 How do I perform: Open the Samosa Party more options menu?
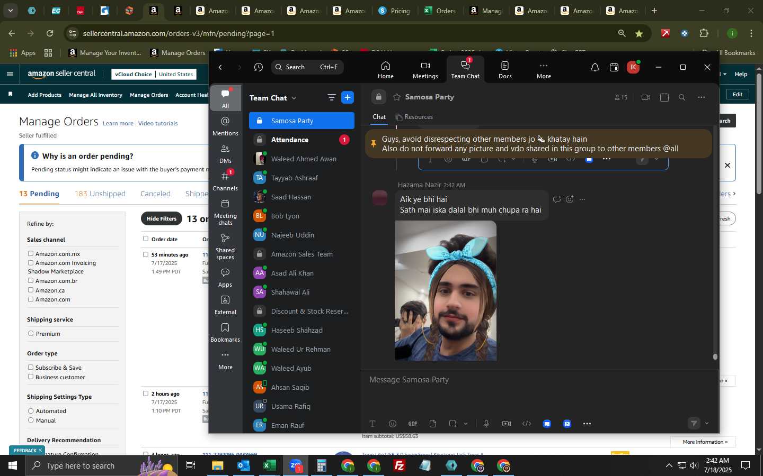point(702,97)
